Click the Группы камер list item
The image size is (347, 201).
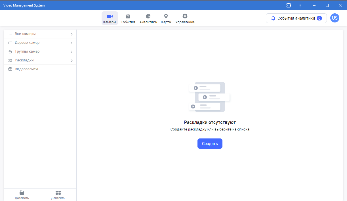[x=27, y=51]
